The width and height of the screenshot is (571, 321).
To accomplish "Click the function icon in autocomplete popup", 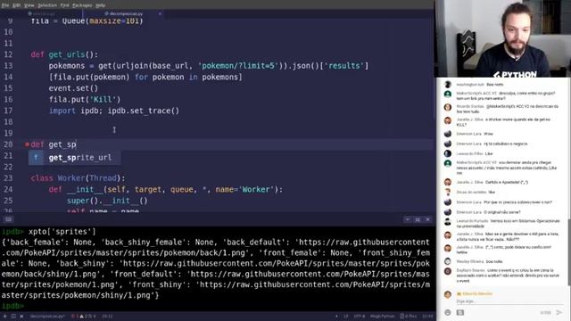I will point(36,158).
